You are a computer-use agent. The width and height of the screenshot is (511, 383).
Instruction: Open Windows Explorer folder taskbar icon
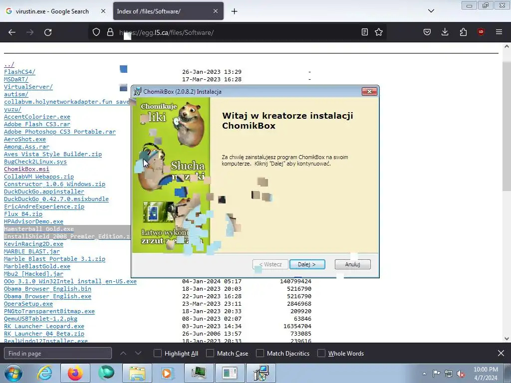137,373
